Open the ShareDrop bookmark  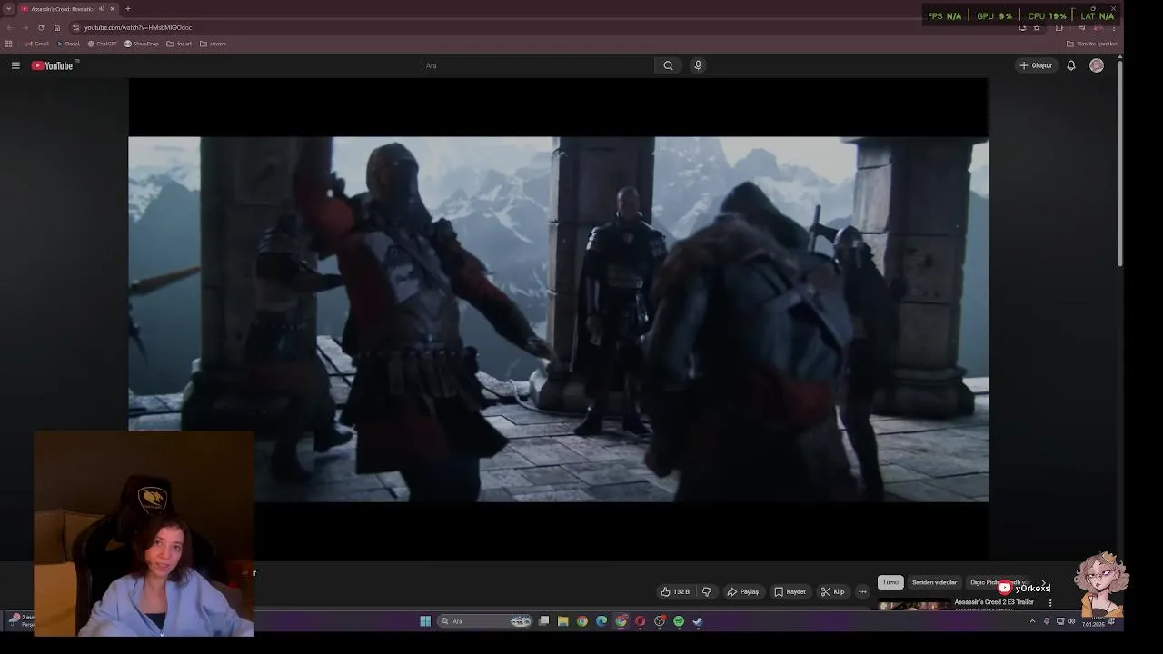point(142,44)
